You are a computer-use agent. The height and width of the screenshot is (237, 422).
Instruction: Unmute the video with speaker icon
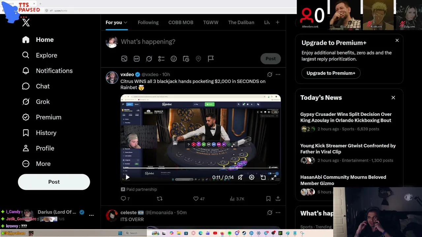pos(241,177)
